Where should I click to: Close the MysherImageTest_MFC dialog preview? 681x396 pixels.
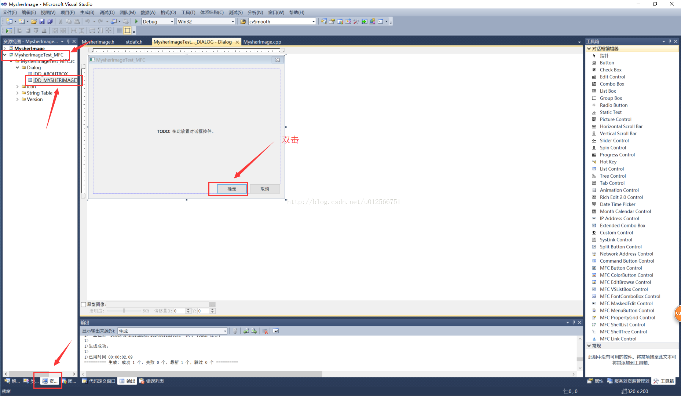(x=278, y=60)
